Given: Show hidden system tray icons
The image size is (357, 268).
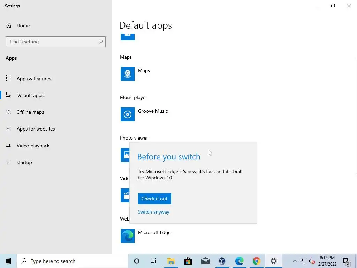Looking at the screenshot, I should coord(295,261).
